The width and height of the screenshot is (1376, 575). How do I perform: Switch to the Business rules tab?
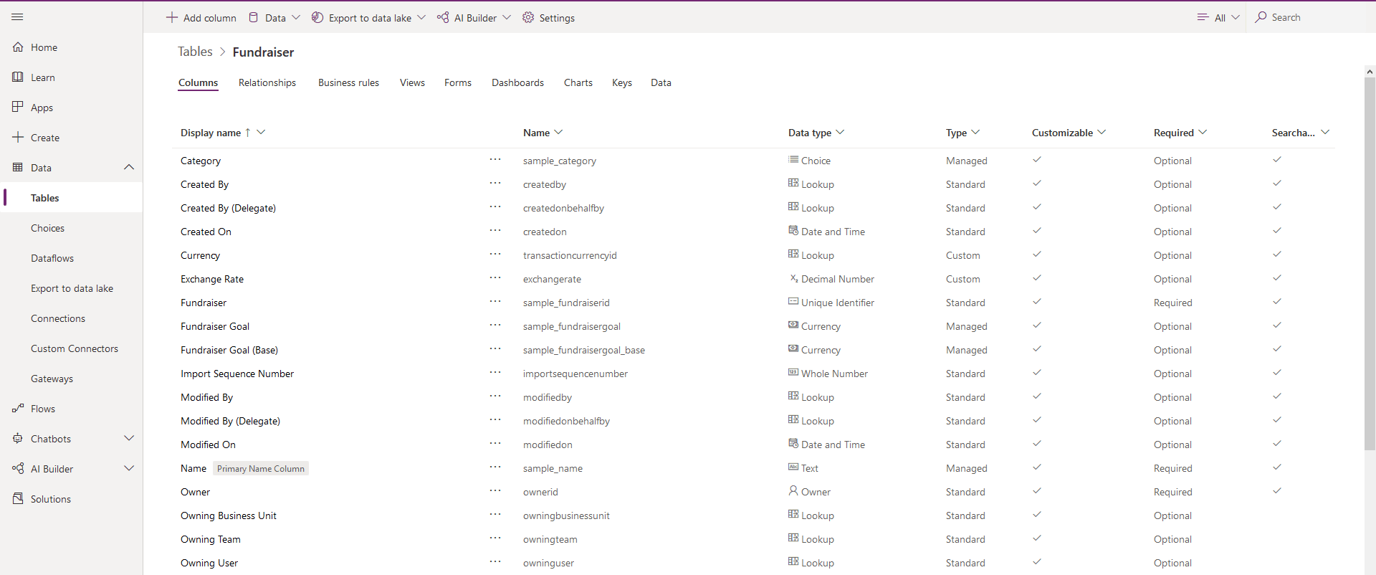coord(348,83)
